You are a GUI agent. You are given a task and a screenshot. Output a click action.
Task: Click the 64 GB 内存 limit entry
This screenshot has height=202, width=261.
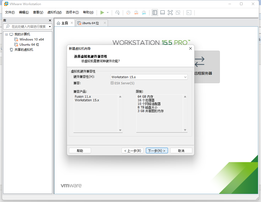click(x=145, y=96)
